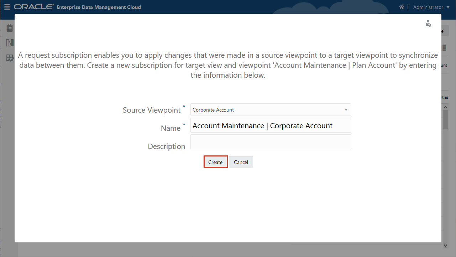Click the Oracle logo

tap(34, 6)
